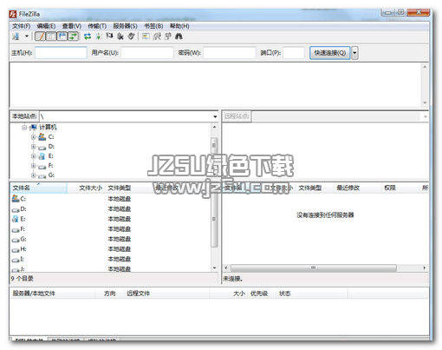The width and height of the screenshot is (442, 350).
Task: Click the 服务器/本地文件 queue column header
Action: point(53,294)
